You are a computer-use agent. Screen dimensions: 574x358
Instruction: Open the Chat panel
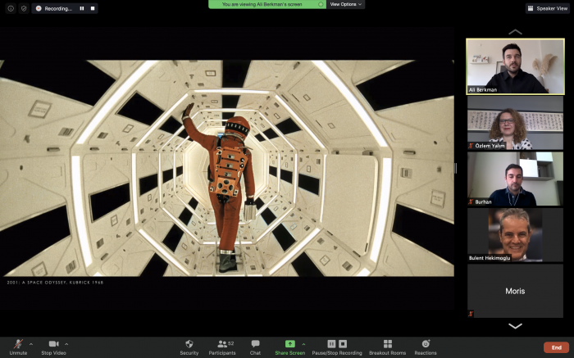255,347
